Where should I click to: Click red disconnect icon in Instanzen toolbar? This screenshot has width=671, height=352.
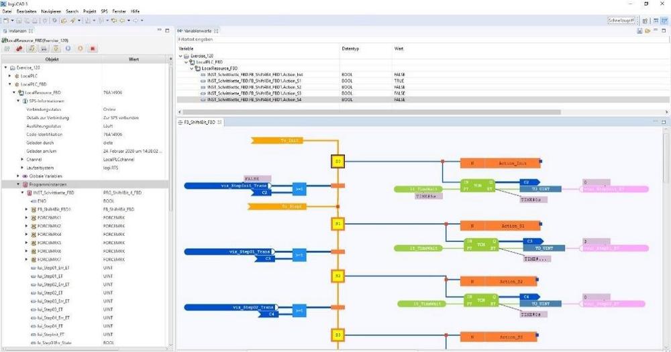click(x=19, y=49)
